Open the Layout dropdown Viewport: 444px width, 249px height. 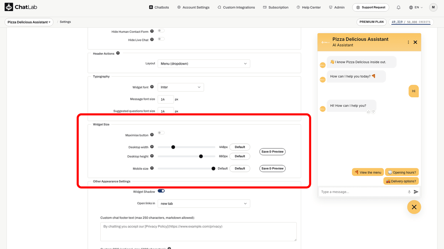pos(204,63)
